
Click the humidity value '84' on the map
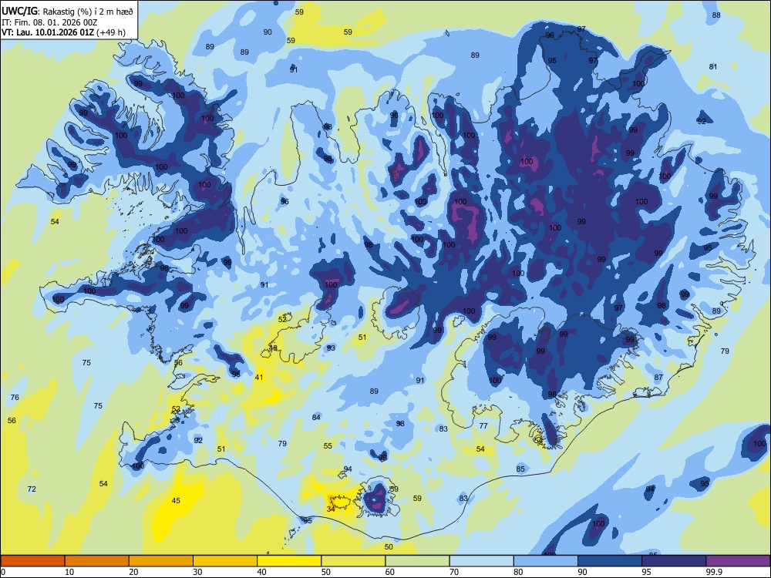pos(316,418)
